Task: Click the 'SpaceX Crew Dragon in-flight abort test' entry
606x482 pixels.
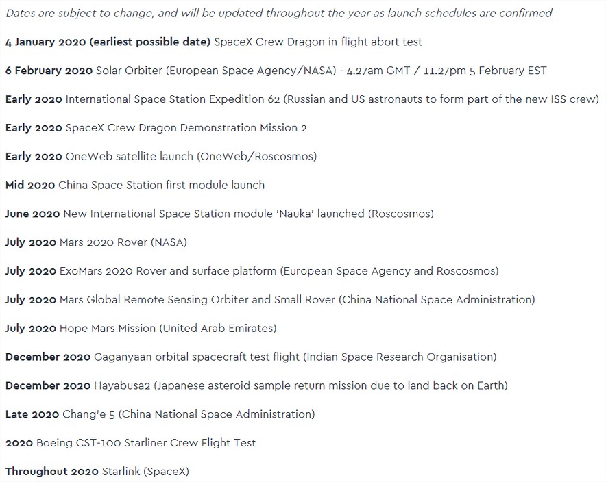Action: 317,42
